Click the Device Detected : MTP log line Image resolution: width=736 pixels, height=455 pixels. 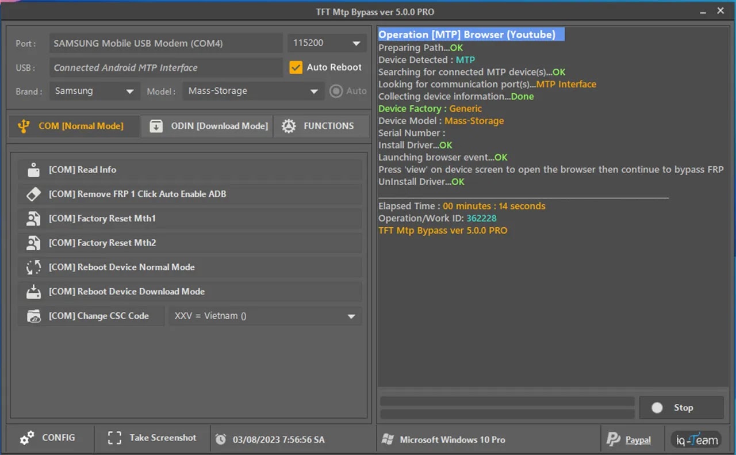[x=427, y=60]
